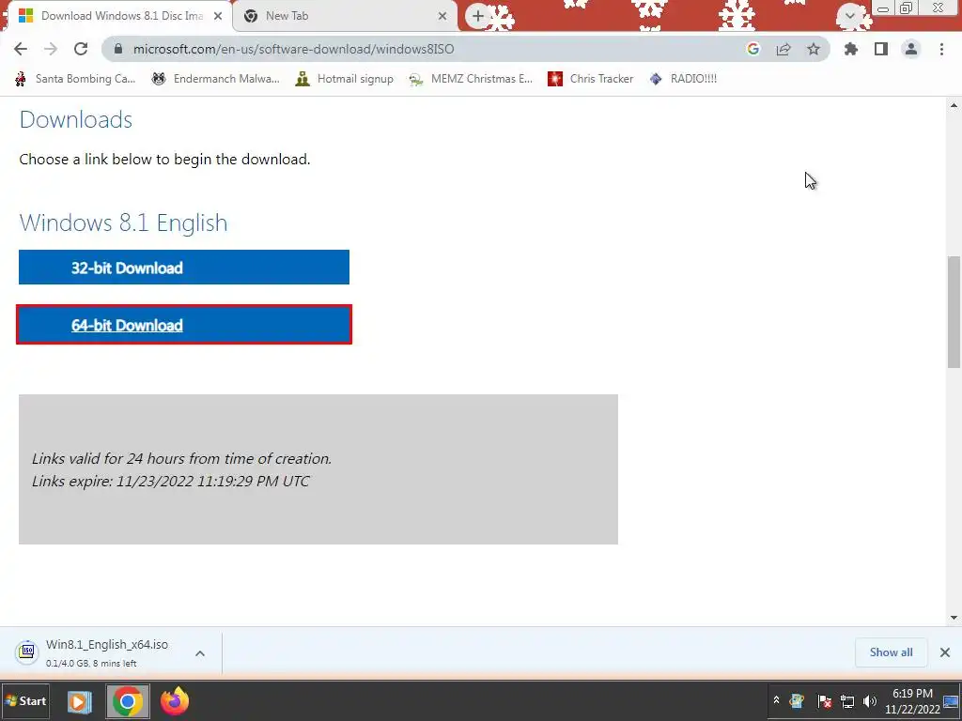Start the 64-bit Download

[x=184, y=324]
